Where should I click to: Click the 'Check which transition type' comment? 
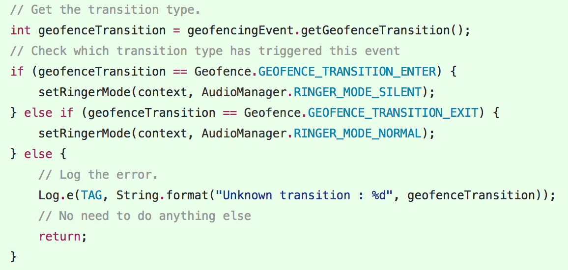(205, 51)
